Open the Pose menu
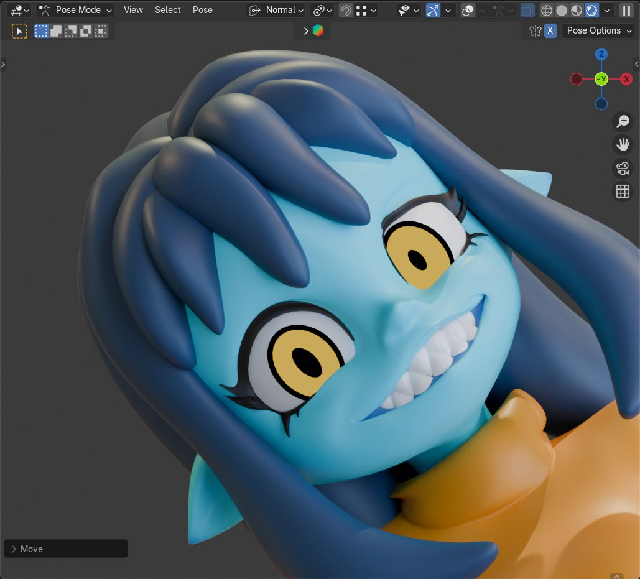640x579 pixels. pos(202,10)
